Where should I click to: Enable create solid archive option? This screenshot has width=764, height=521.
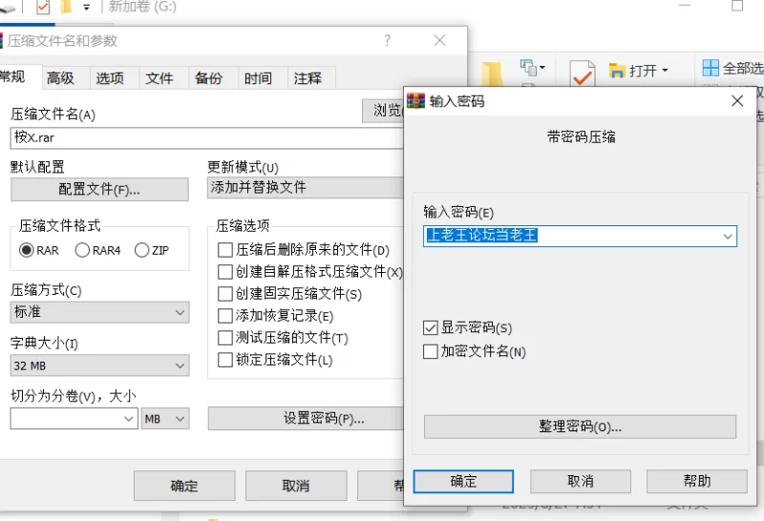pos(225,294)
